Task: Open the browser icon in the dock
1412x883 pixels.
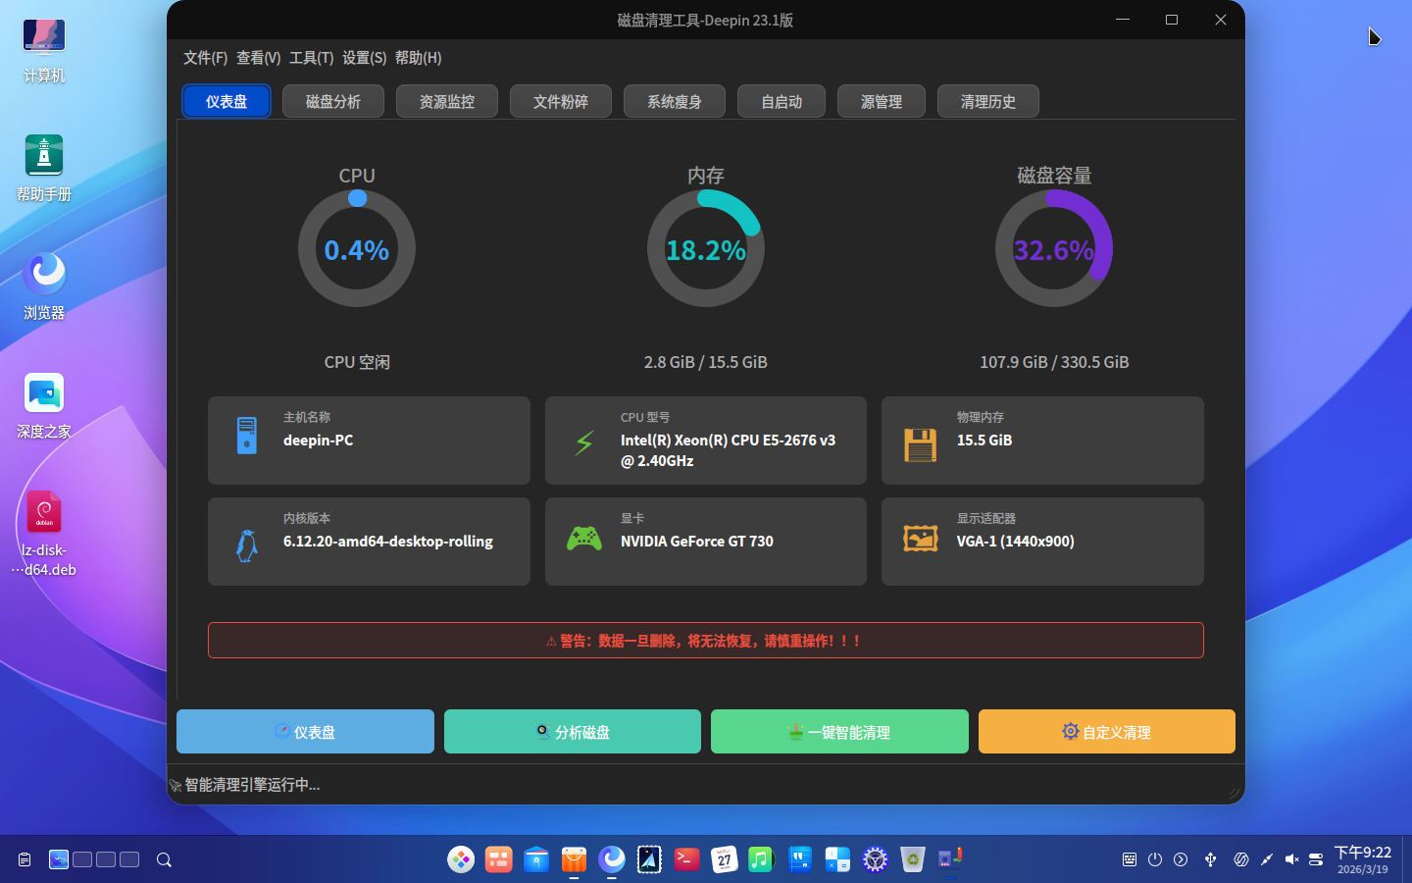Action: (x=612, y=859)
